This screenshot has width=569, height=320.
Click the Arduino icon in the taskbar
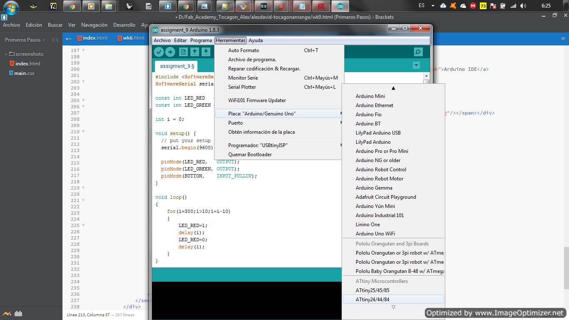pyautogui.click(x=340, y=6)
